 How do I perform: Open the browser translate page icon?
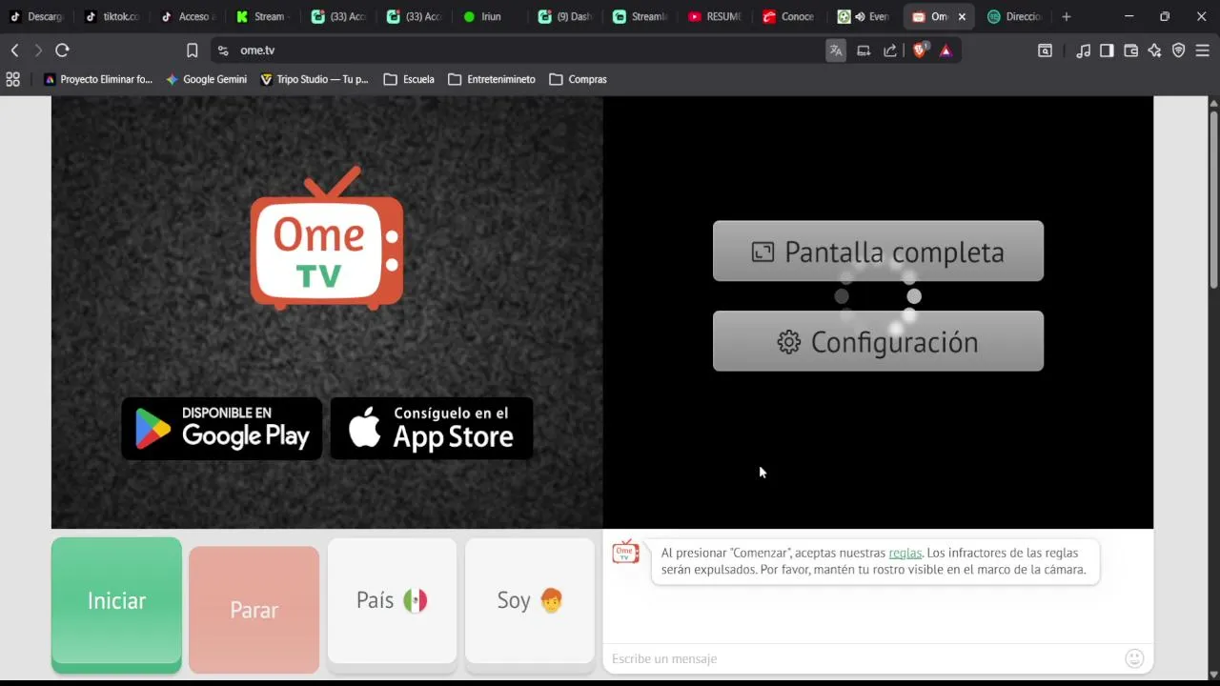836,50
